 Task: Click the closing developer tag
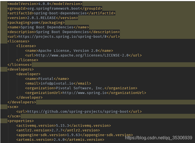[29, 98]
